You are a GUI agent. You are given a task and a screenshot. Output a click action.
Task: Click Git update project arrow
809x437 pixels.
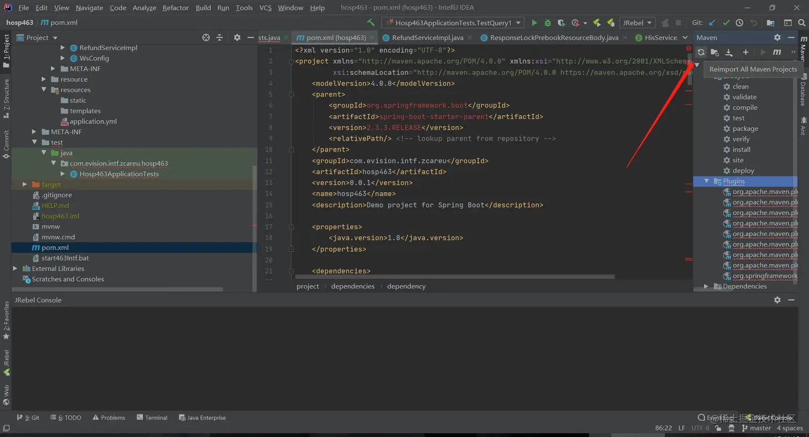(x=712, y=22)
